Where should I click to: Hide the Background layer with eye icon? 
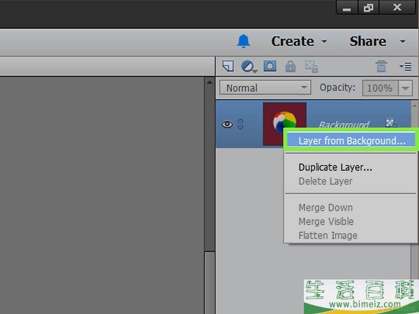tap(227, 124)
